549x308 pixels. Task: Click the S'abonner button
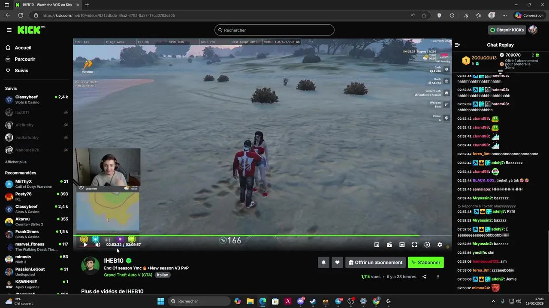coord(426,262)
